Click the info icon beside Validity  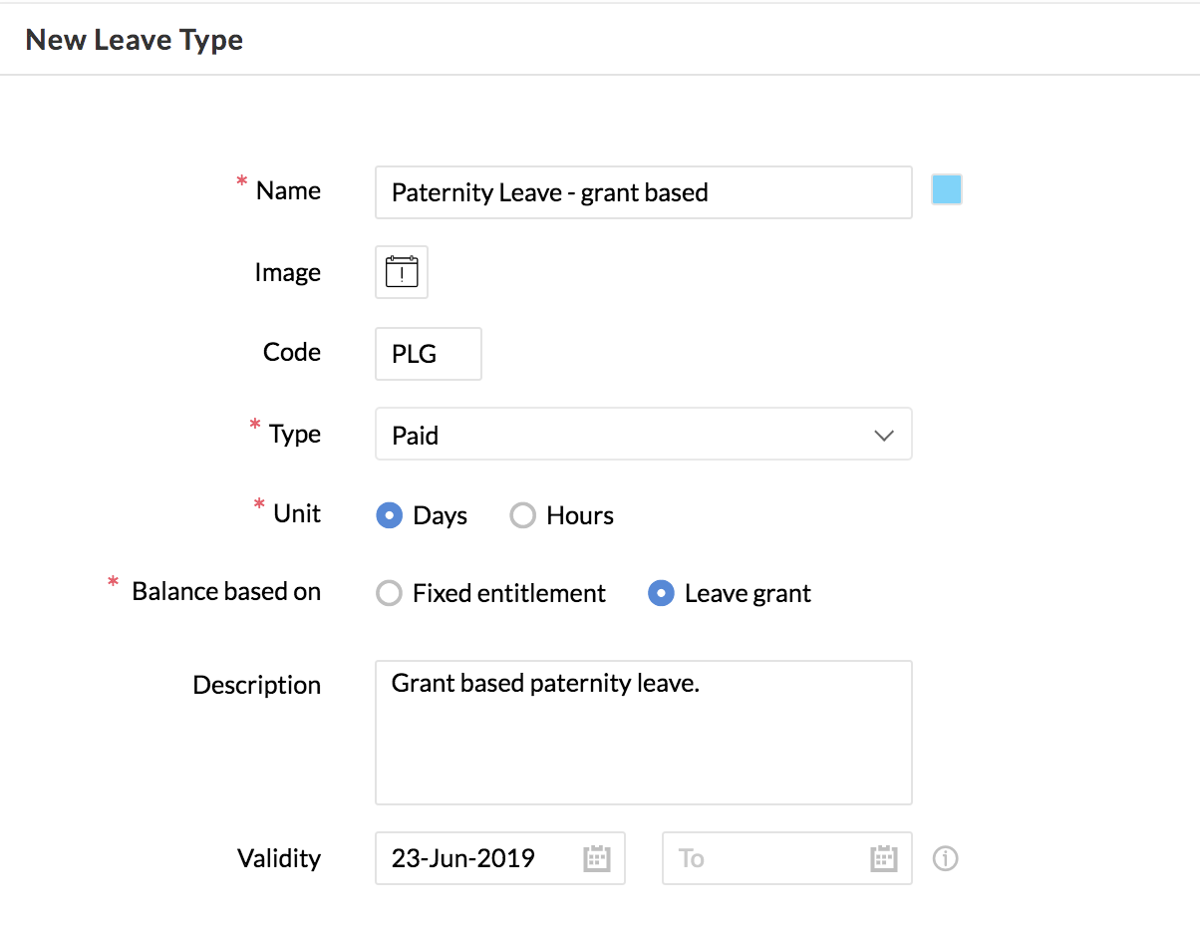(x=945, y=858)
